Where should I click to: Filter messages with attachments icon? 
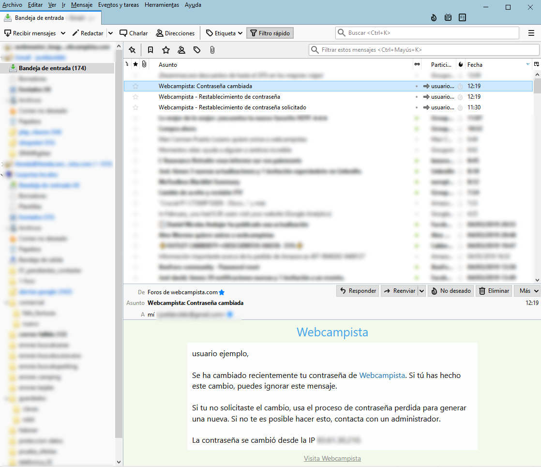(x=212, y=50)
